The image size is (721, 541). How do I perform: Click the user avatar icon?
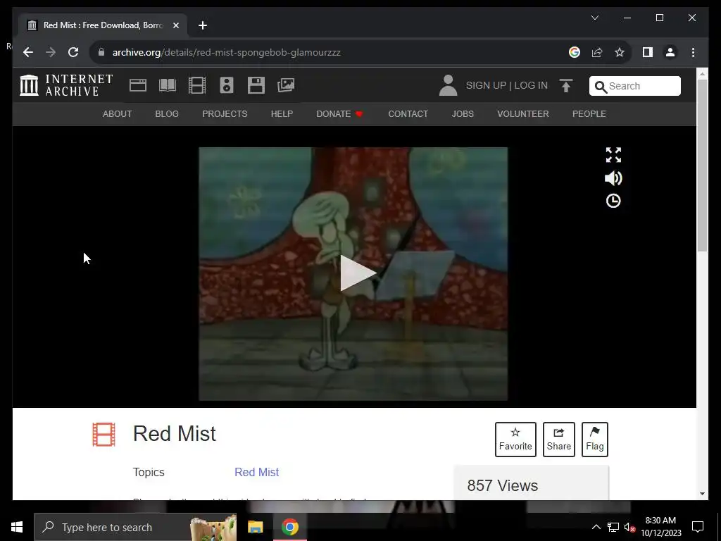click(448, 85)
